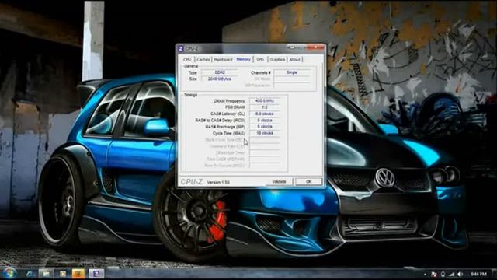
Task: Click the DRAM Frequency value field
Action: [x=265, y=101]
